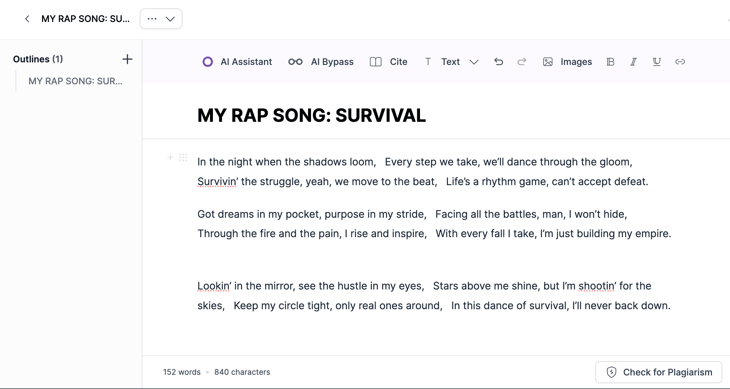
Task: Click the misspelled word Survivin'
Action: (x=218, y=182)
